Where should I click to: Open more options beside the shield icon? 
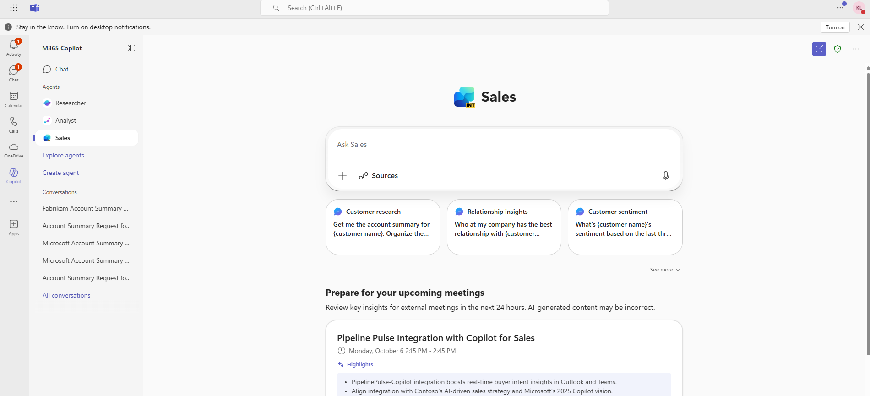(856, 49)
